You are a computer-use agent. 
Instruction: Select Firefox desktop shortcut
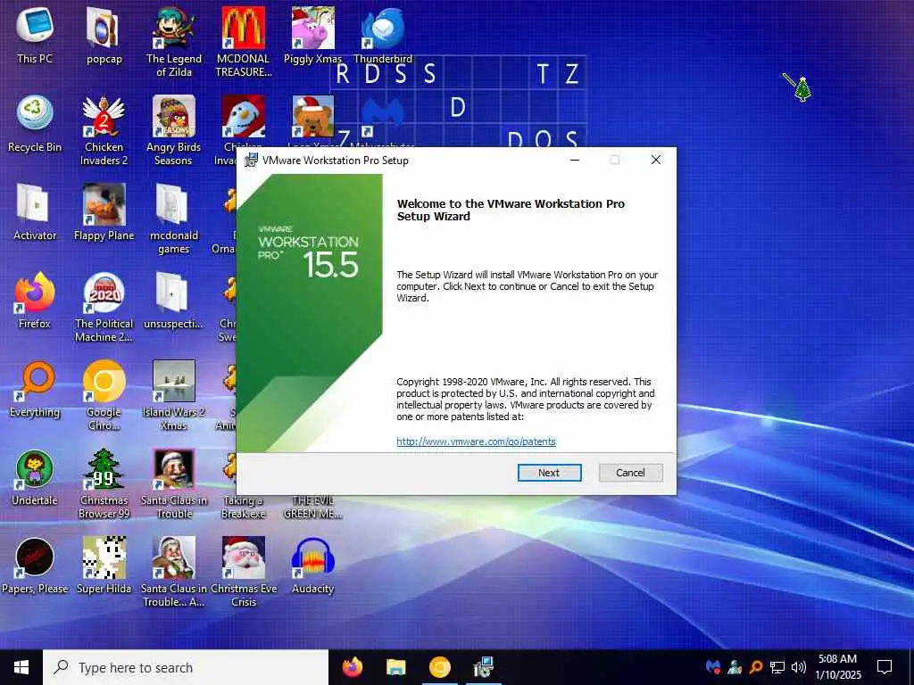click(x=35, y=301)
